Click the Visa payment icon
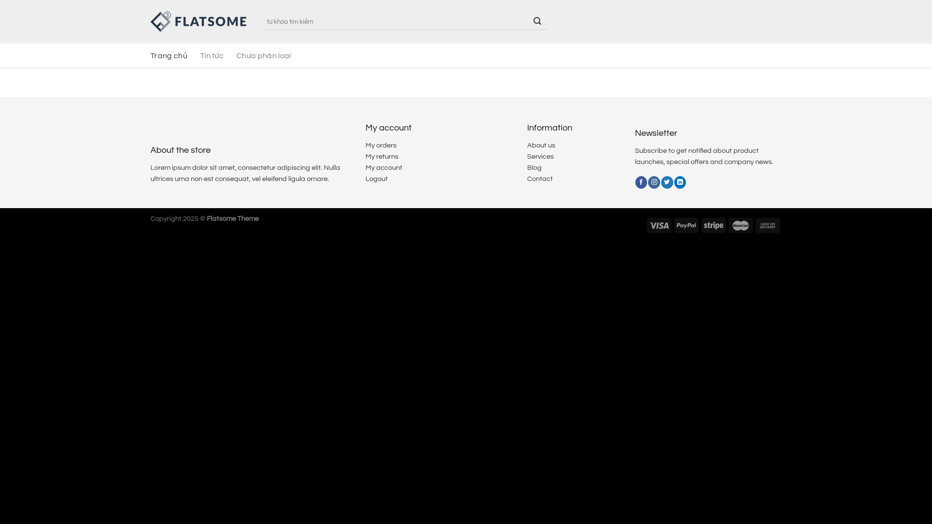 click(659, 226)
